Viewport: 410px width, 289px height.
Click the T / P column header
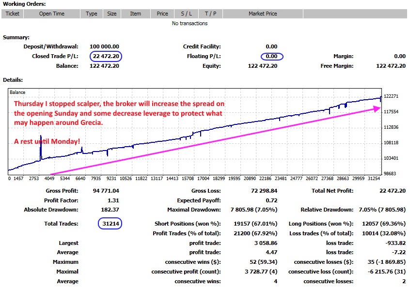pos(210,14)
